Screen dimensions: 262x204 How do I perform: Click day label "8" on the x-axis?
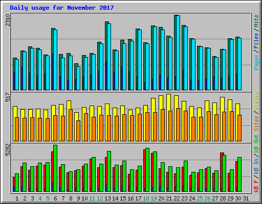(71, 198)
